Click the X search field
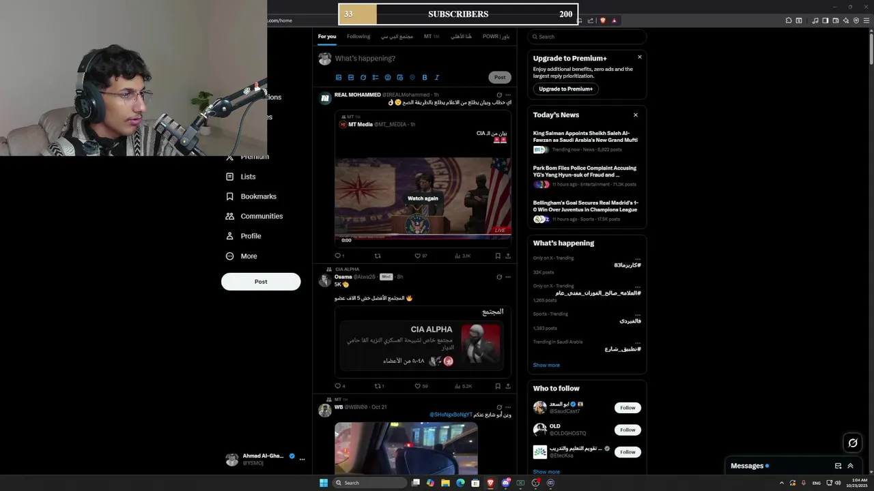This screenshot has height=491, width=874. click(587, 37)
